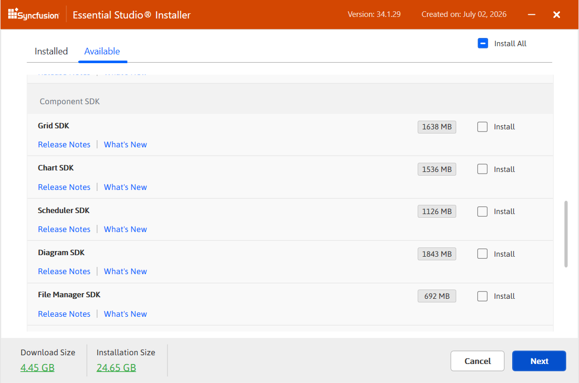Toggle the Install All checkbox
579x383 pixels.
point(482,44)
